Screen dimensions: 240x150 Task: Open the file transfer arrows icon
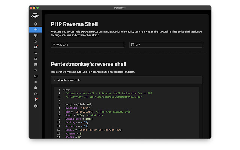point(35,53)
